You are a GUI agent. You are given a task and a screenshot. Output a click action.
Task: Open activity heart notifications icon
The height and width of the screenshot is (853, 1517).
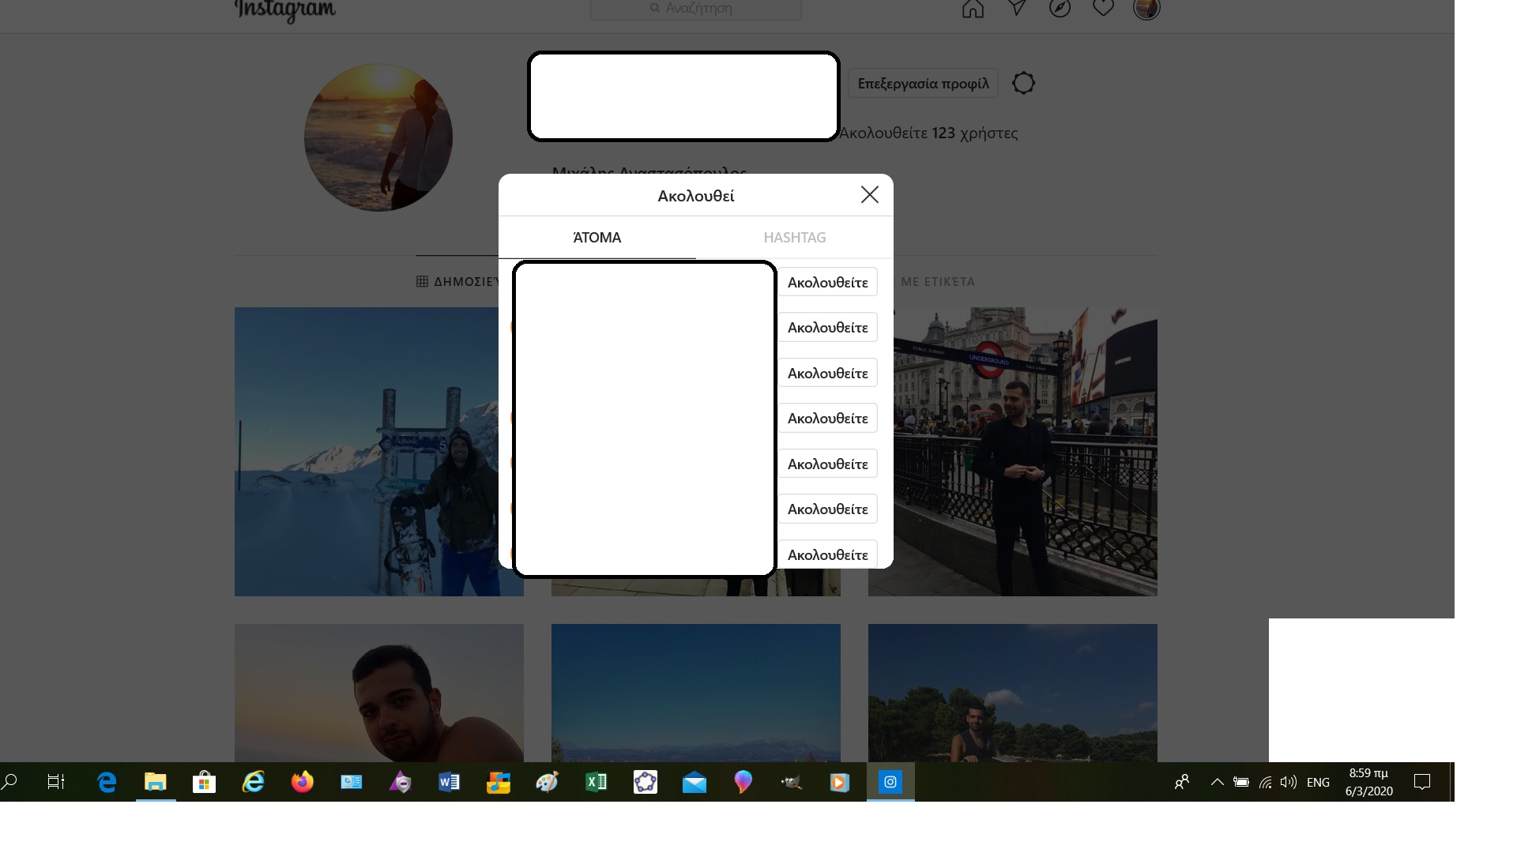[1103, 8]
